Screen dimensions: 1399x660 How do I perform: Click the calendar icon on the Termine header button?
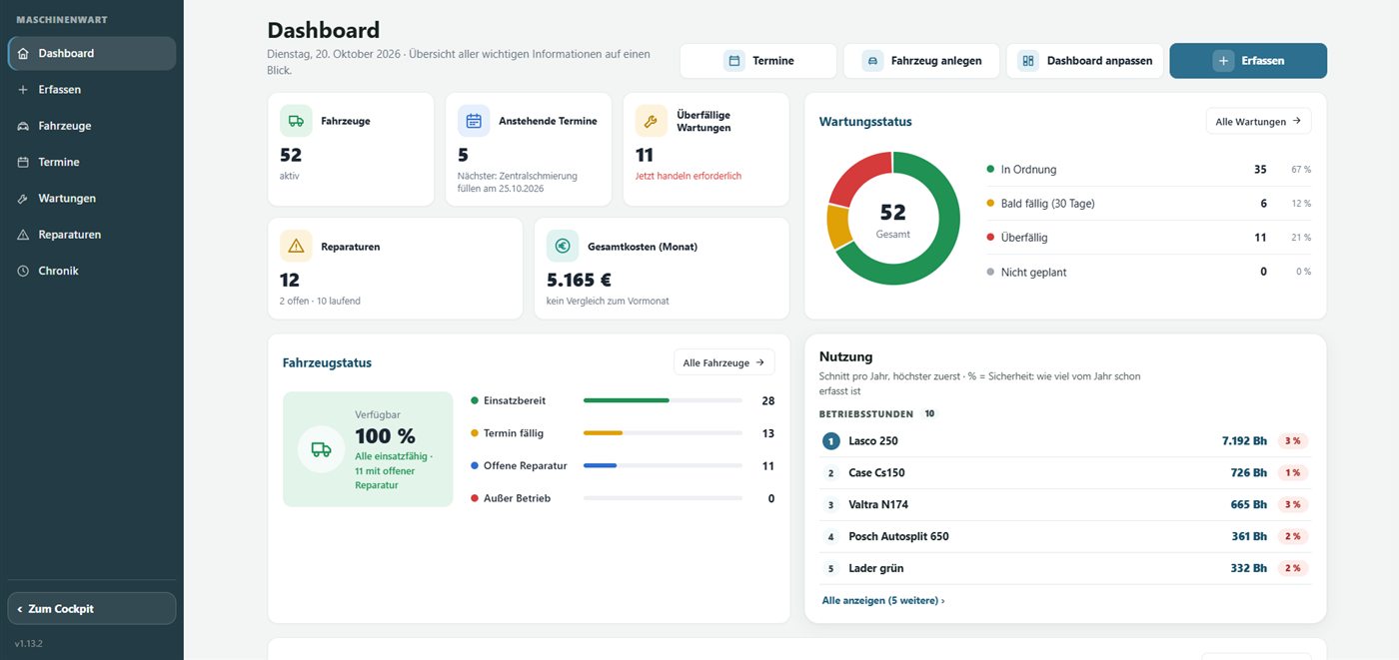734,61
